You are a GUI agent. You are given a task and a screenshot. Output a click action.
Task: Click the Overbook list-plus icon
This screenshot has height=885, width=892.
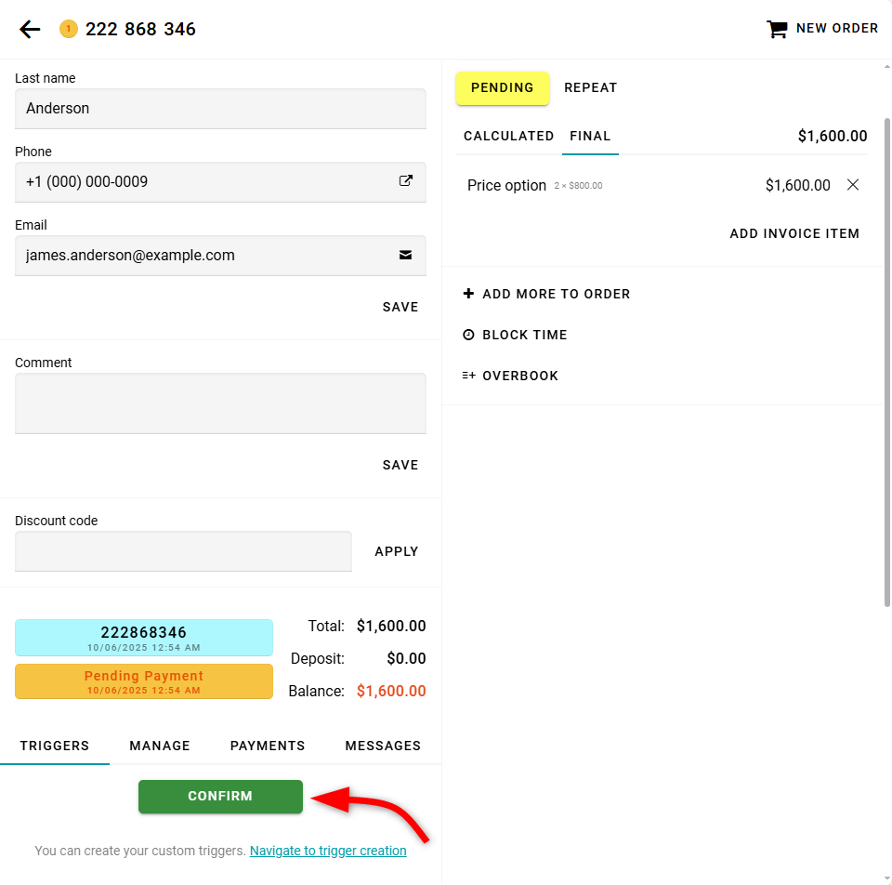pos(468,376)
